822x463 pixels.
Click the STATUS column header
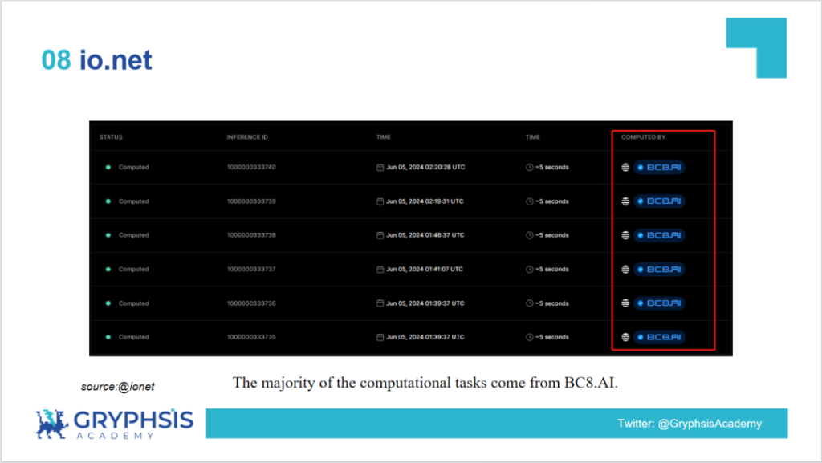111,137
